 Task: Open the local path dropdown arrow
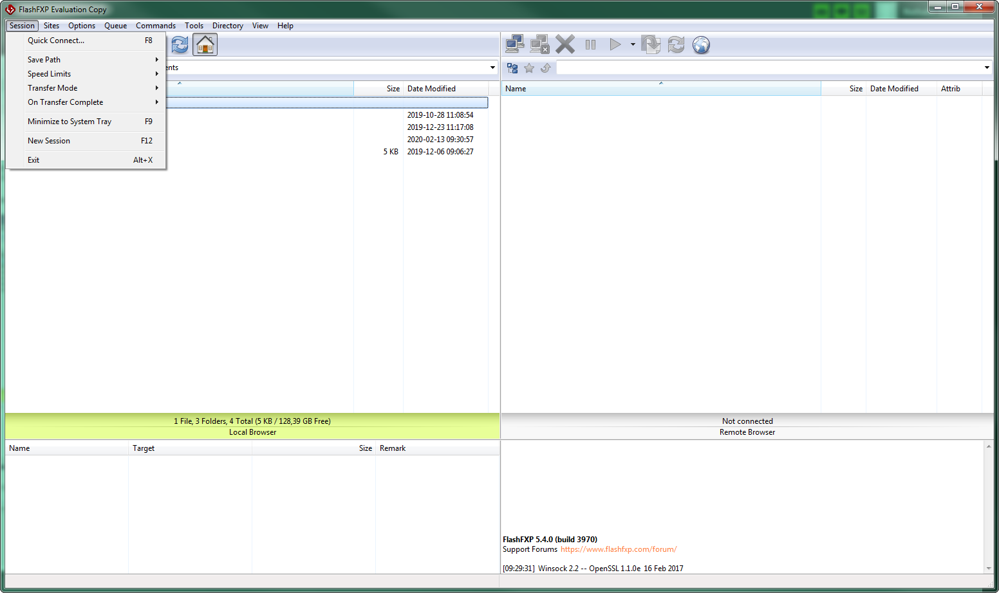492,68
